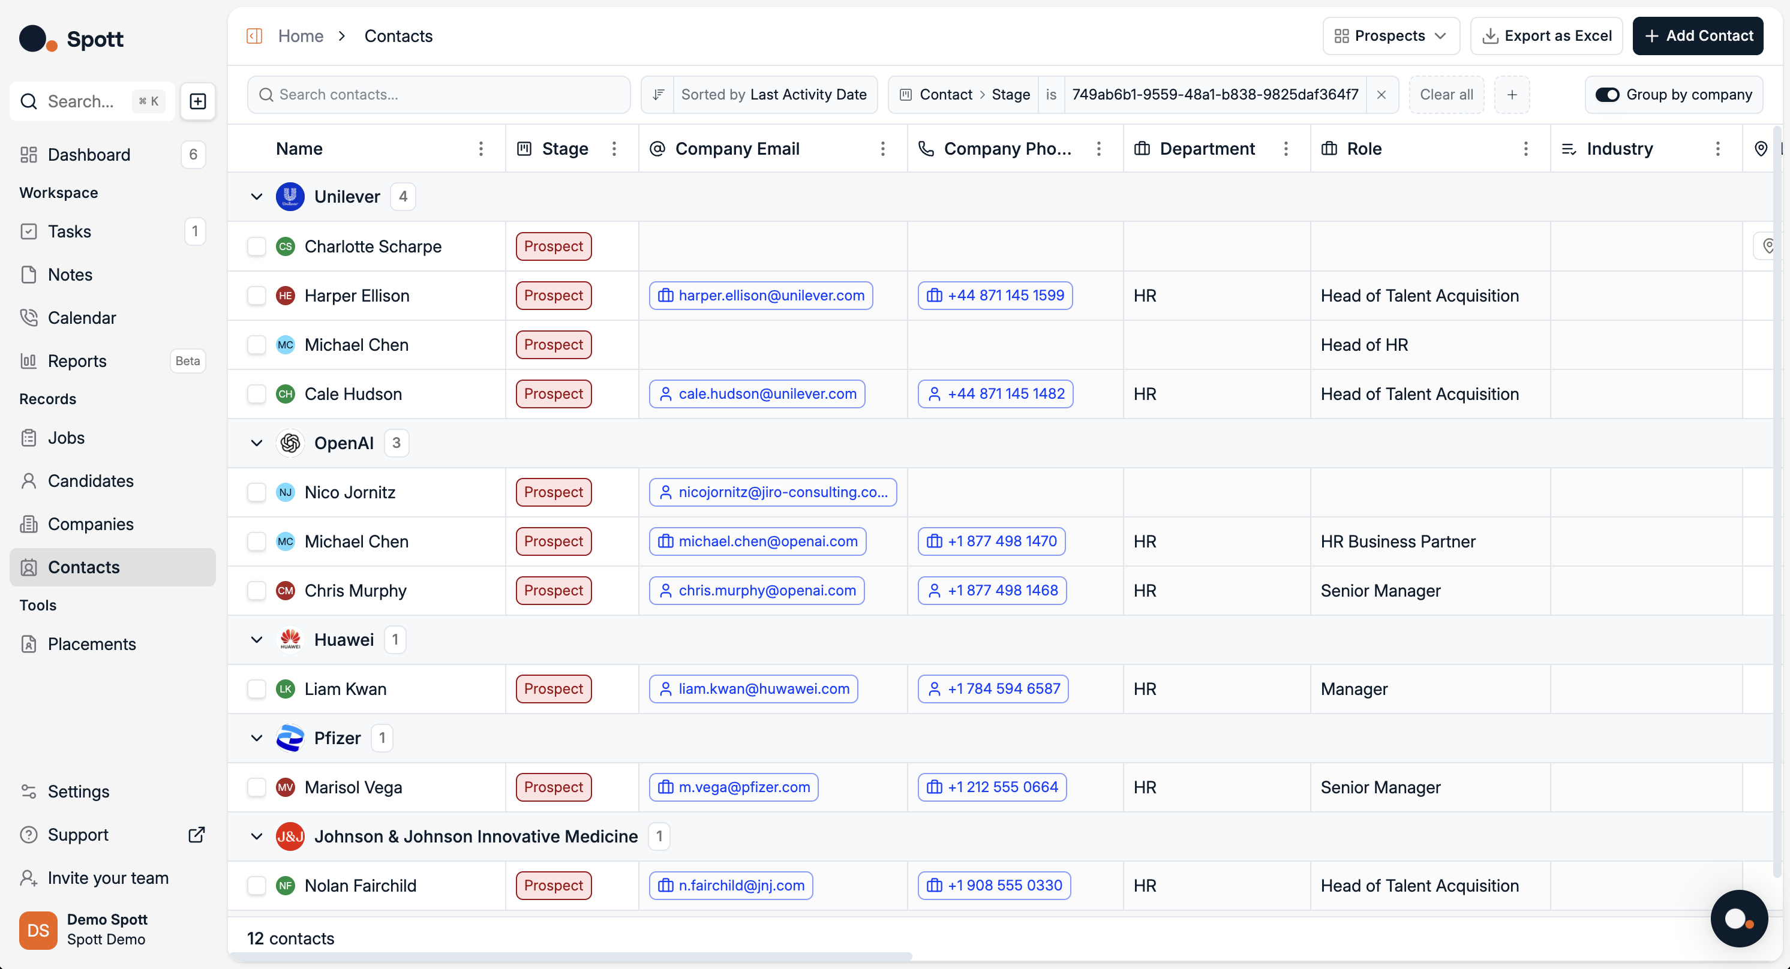
Task: Click Export as Excel button
Action: coord(1546,36)
